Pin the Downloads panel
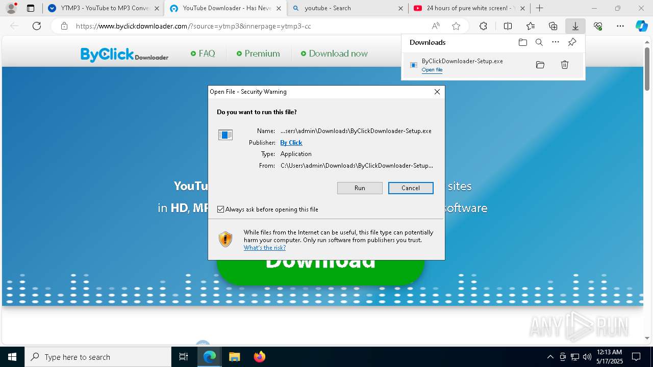The image size is (653, 367). coord(572,42)
